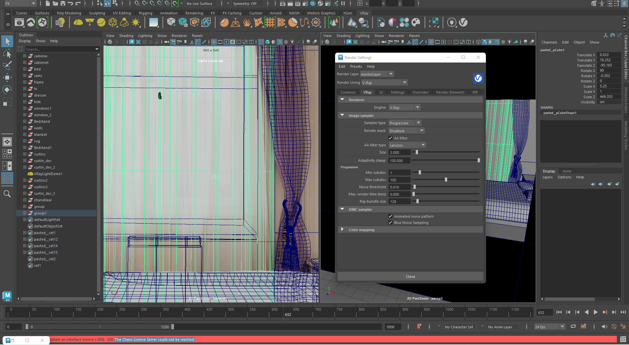
Task: Close the Render Settings via Close button
Action: (x=410, y=277)
